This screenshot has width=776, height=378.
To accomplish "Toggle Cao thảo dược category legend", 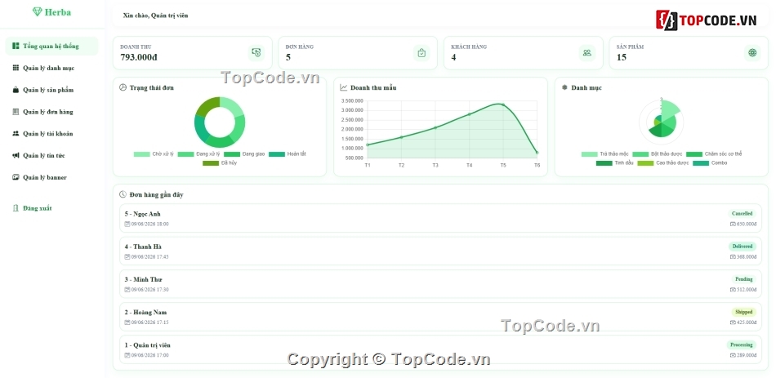I will (x=663, y=162).
